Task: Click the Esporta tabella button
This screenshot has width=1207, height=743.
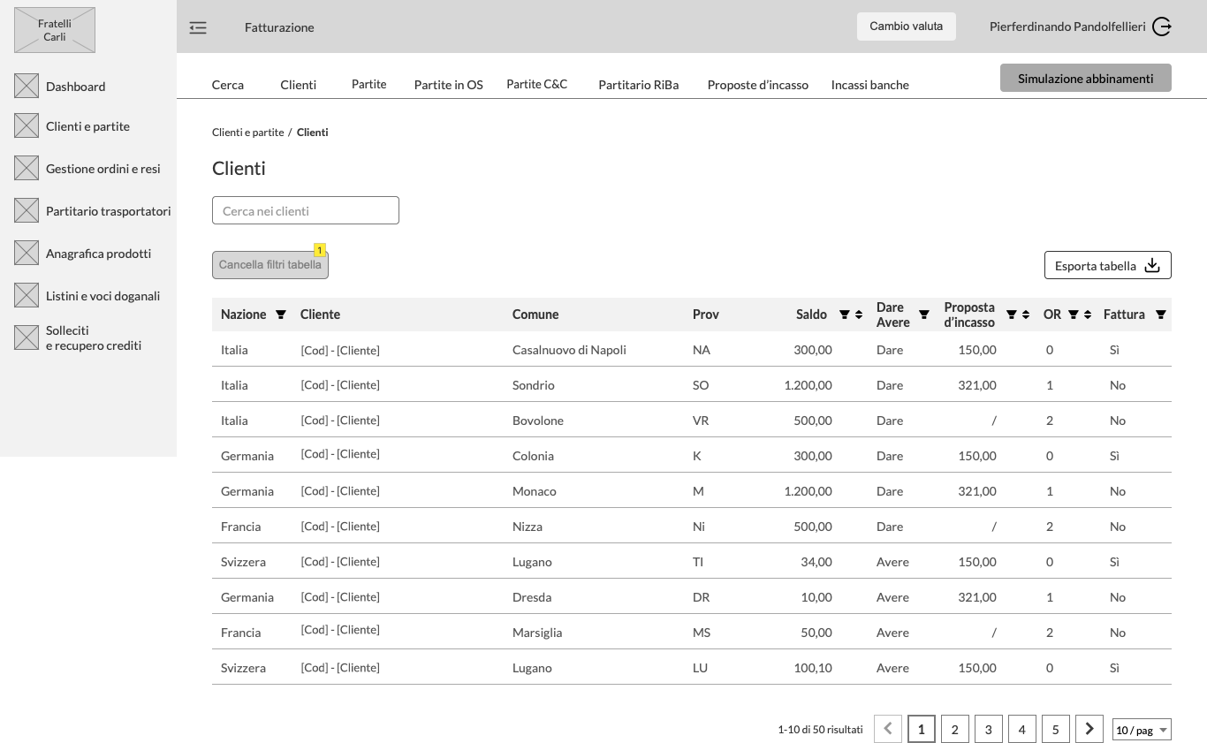Action: pyautogui.click(x=1107, y=265)
